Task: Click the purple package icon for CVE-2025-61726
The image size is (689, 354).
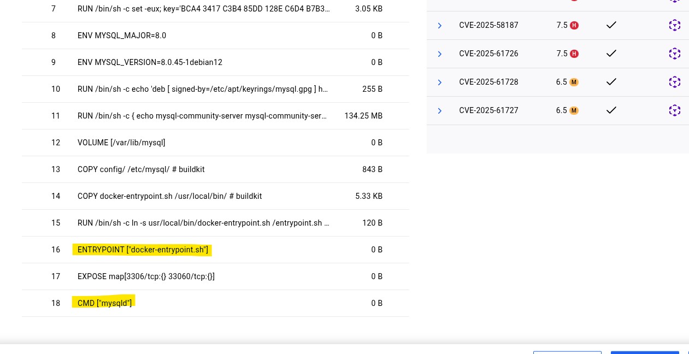Action: [674, 54]
